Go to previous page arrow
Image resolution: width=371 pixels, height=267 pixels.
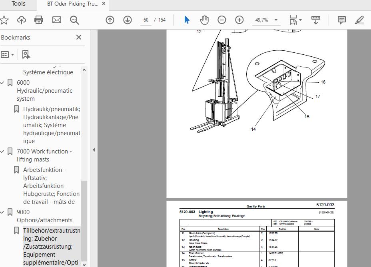(110, 20)
